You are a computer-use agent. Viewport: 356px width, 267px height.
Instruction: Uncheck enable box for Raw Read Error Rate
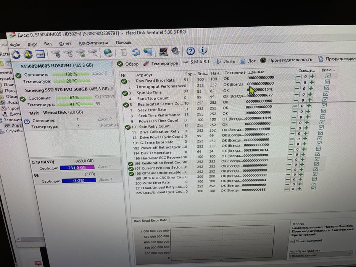[x=328, y=76]
